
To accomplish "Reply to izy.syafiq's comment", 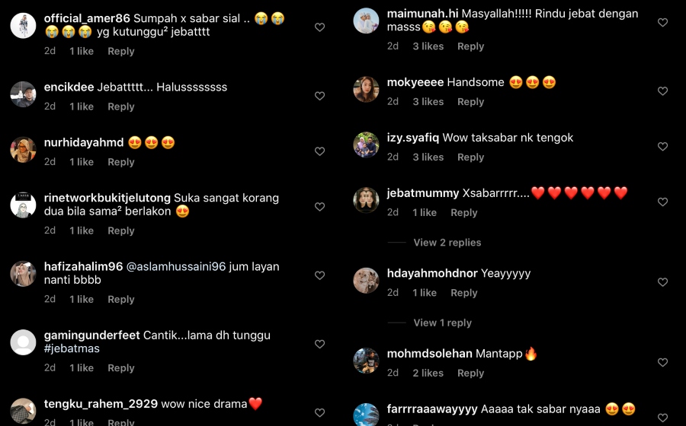I will pyautogui.click(x=471, y=157).
